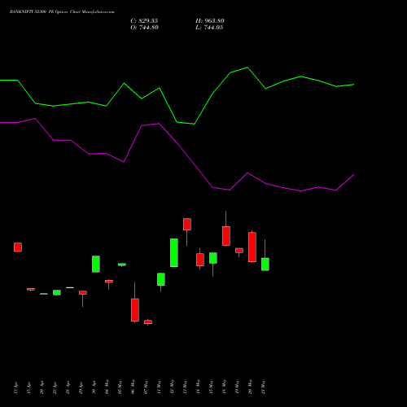Select the low value L: 744.05
The height and width of the screenshot is (407, 407).
click(209, 28)
